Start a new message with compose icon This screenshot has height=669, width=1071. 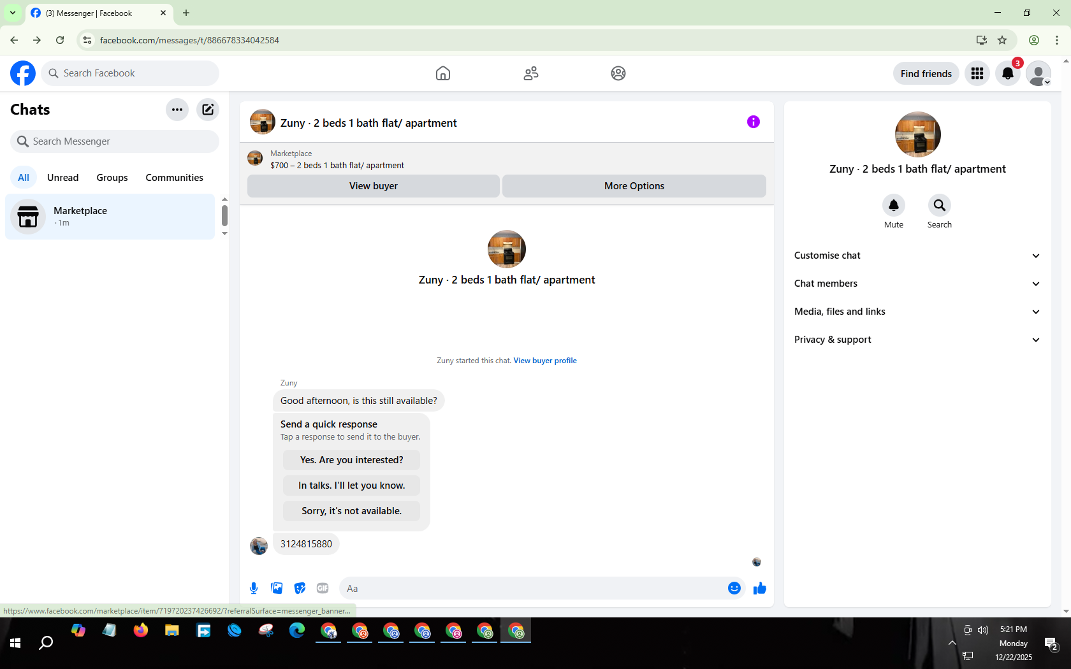point(208,110)
